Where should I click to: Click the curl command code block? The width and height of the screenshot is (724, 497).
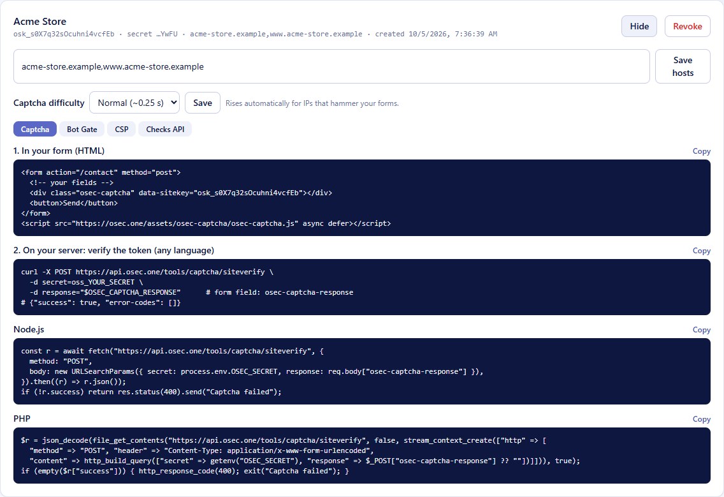pos(362,287)
